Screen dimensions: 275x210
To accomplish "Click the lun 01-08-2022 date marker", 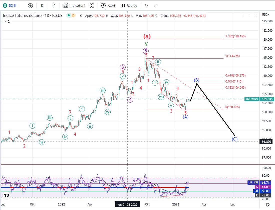I will point(127,204).
